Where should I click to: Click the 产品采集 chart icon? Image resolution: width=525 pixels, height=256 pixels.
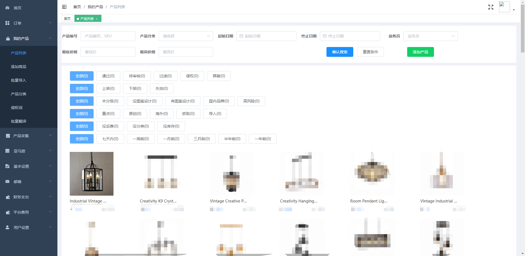coord(8,136)
